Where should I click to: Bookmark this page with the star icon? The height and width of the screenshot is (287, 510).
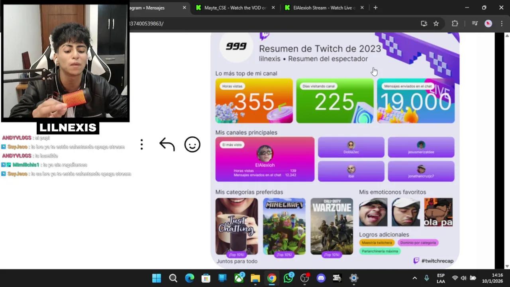point(436,24)
